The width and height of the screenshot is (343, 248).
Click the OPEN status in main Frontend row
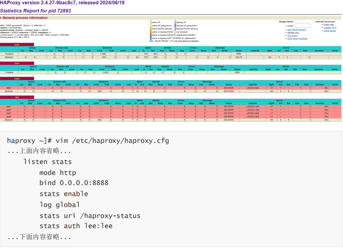237,72
